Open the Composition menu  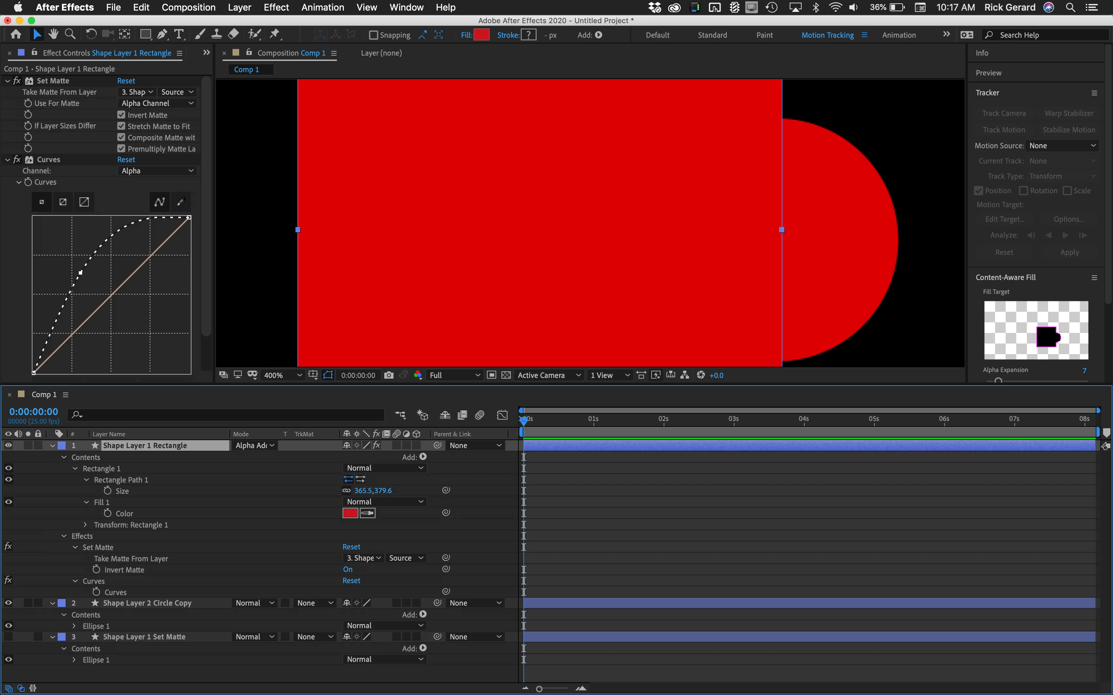click(188, 7)
